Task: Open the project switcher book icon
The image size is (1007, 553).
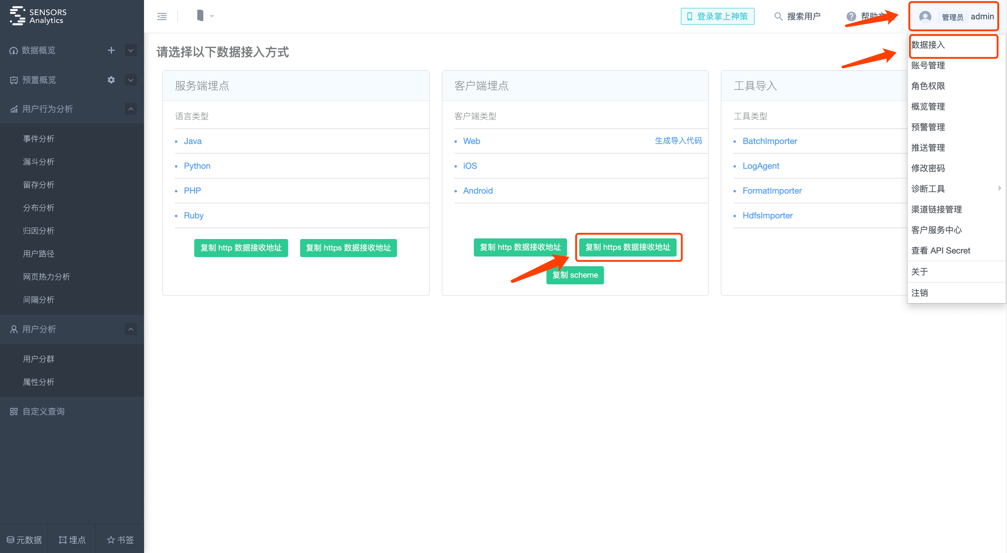Action: pyautogui.click(x=200, y=16)
